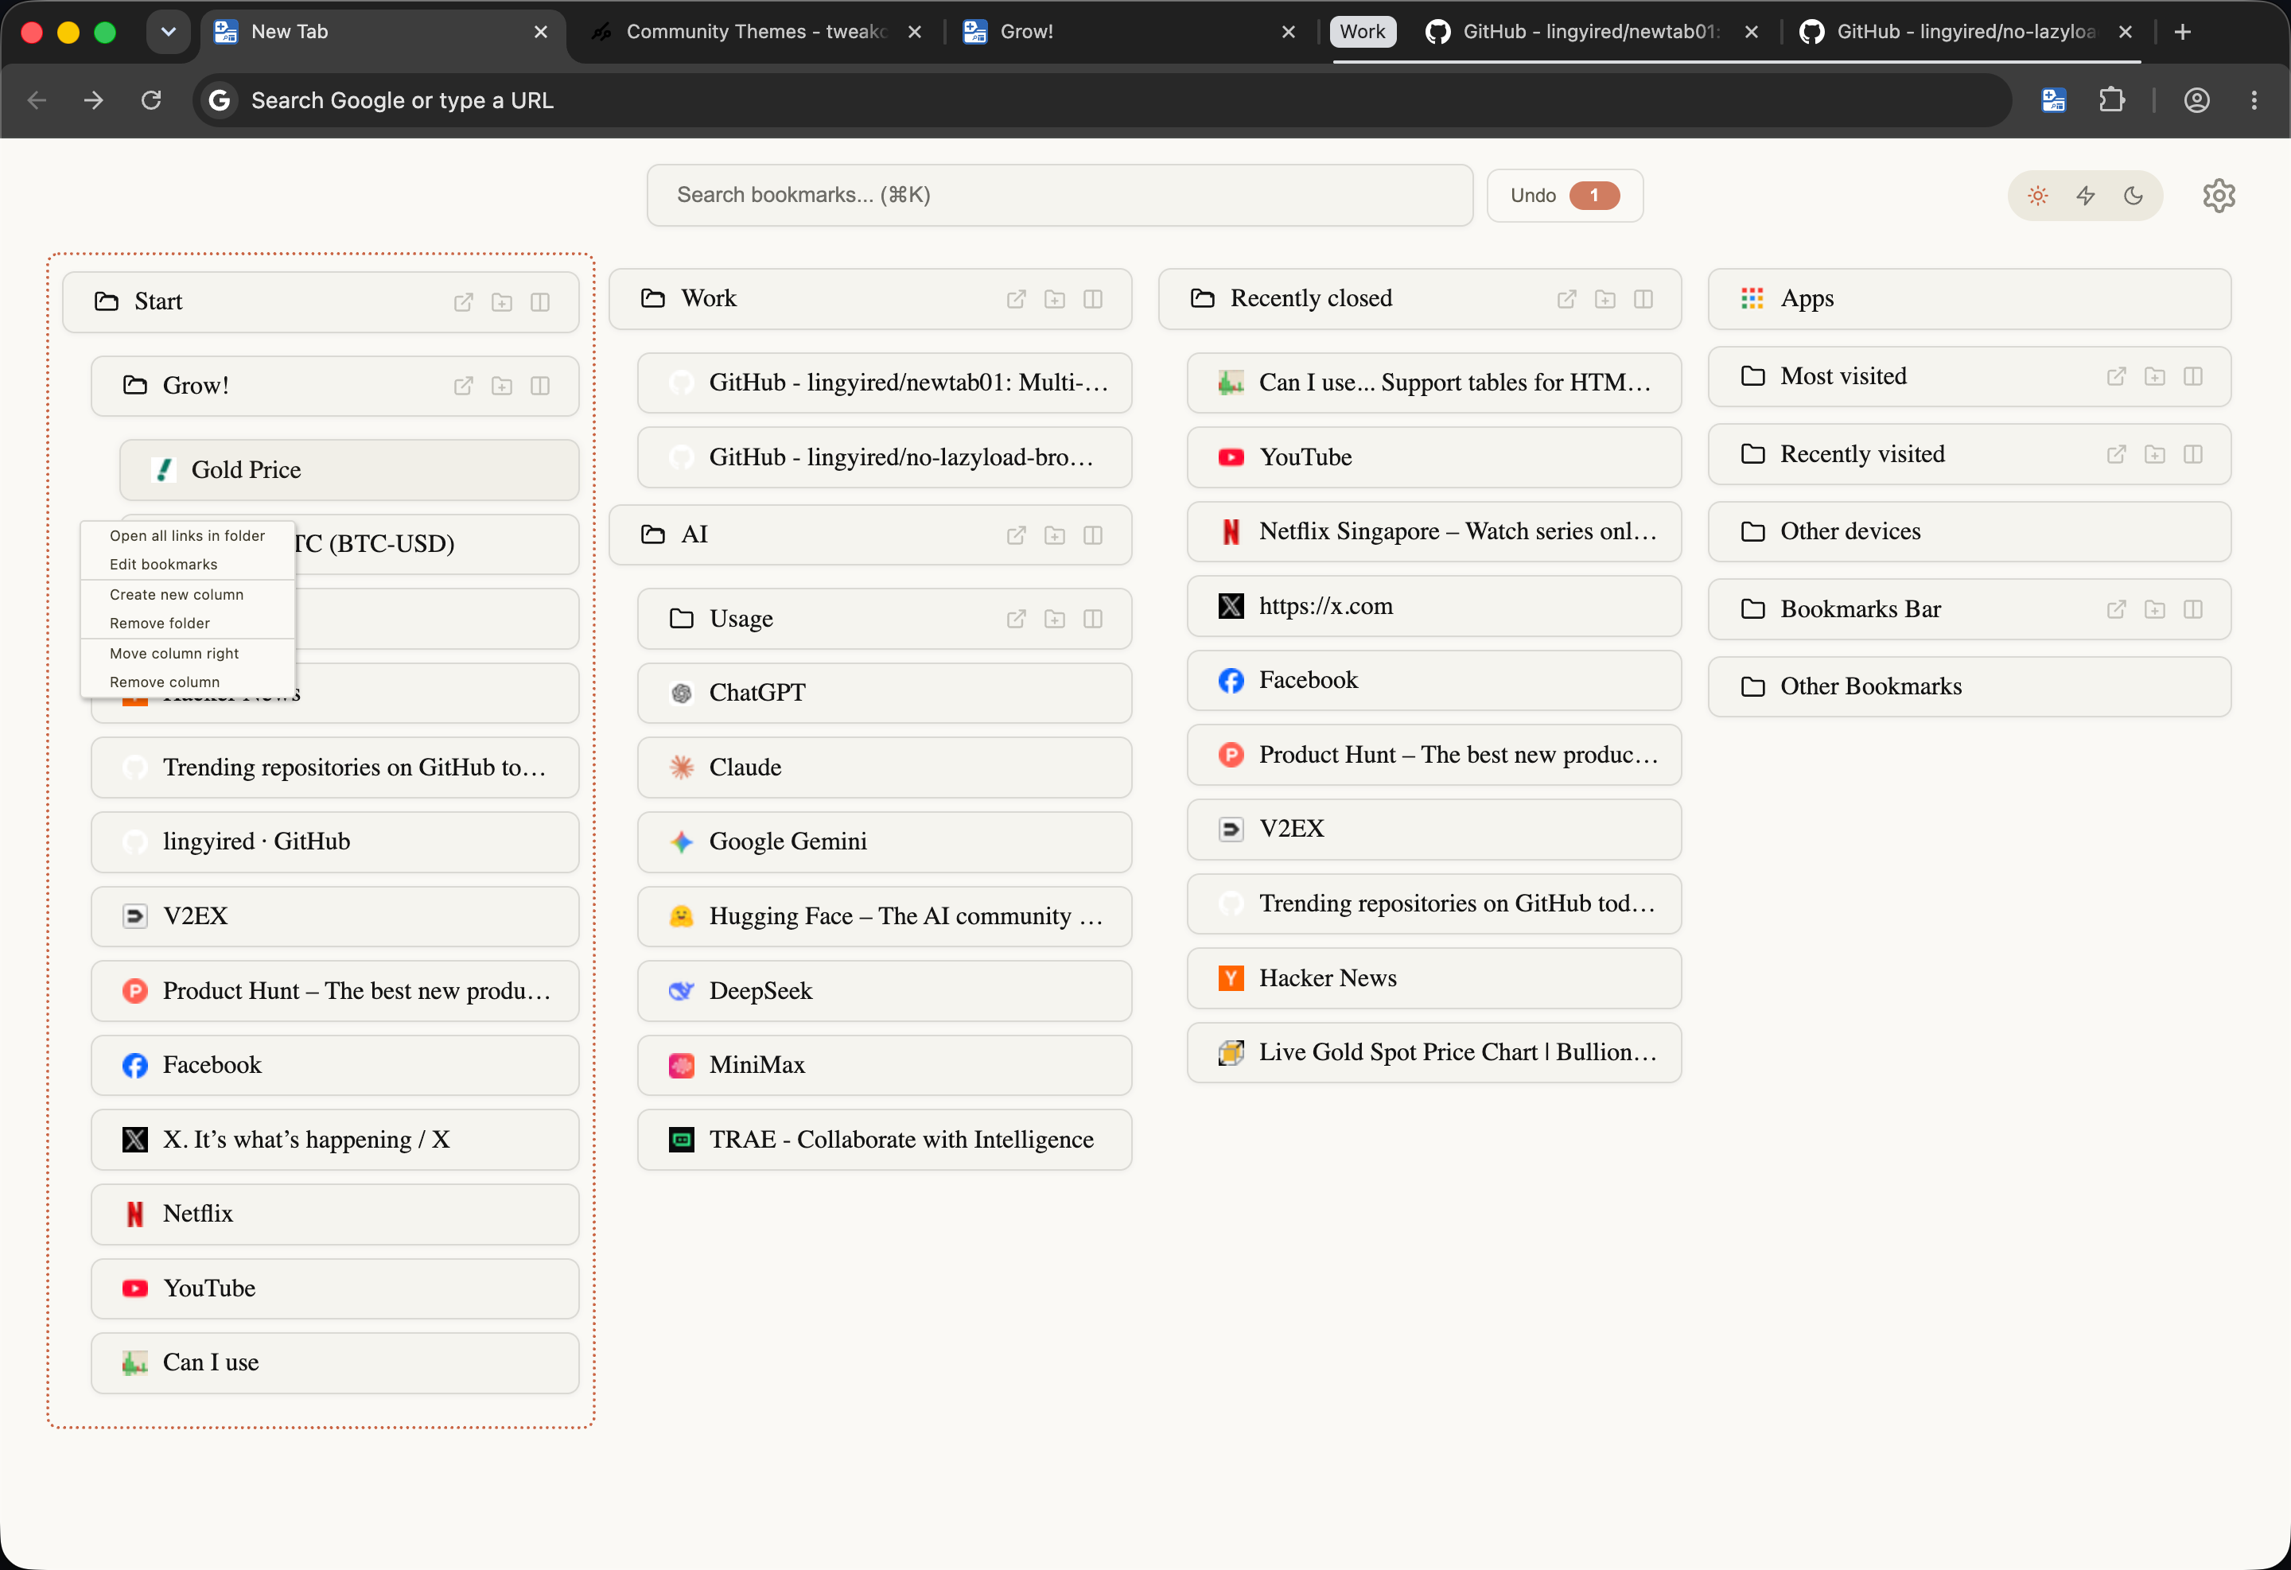Open the Chrome three-dot menu

tap(2254, 100)
